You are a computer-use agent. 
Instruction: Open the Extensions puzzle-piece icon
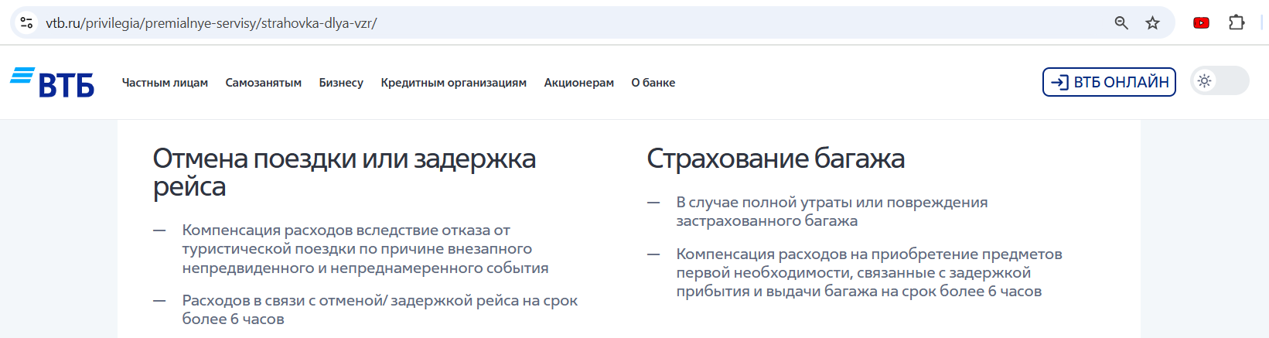click(x=1237, y=22)
